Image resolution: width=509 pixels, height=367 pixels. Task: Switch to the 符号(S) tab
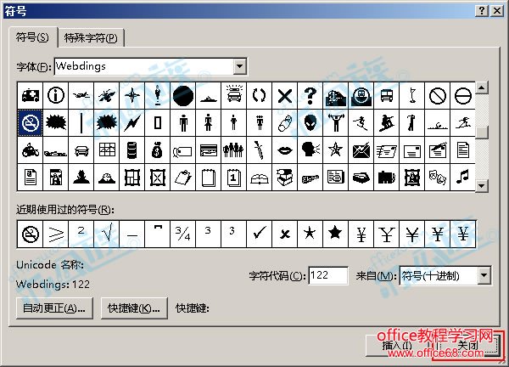tap(33, 37)
